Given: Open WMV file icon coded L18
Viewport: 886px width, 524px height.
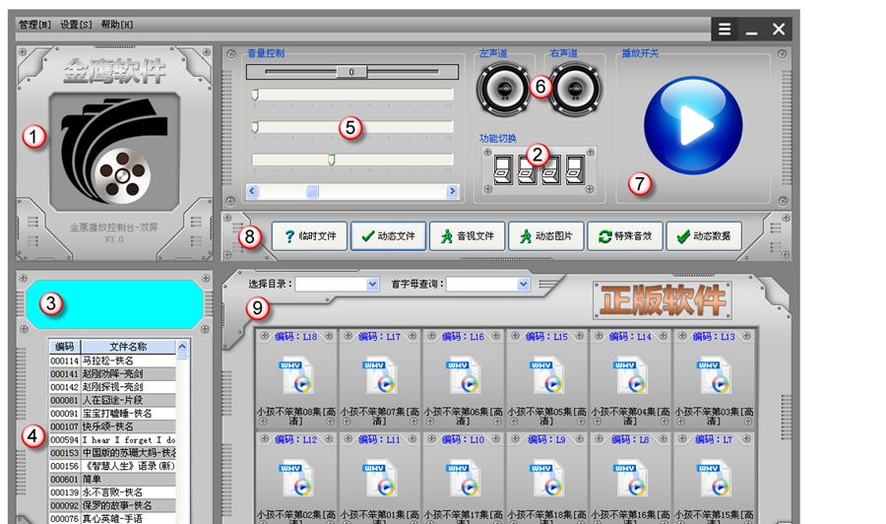Looking at the screenshot, I should coord(296,374).
